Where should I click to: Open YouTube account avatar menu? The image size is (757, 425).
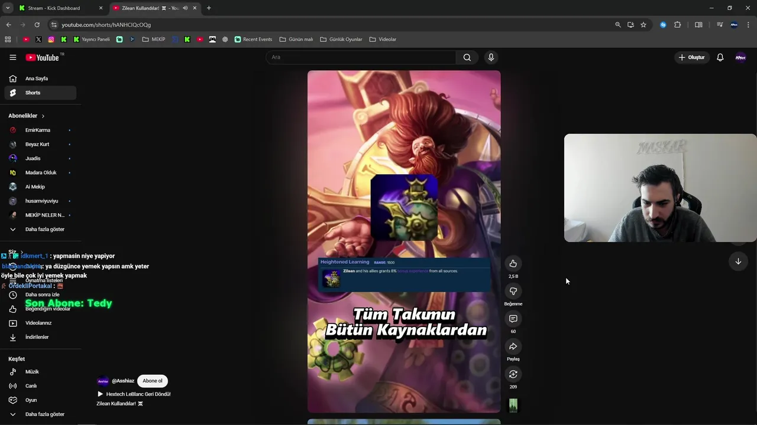[x=740, y=57]
